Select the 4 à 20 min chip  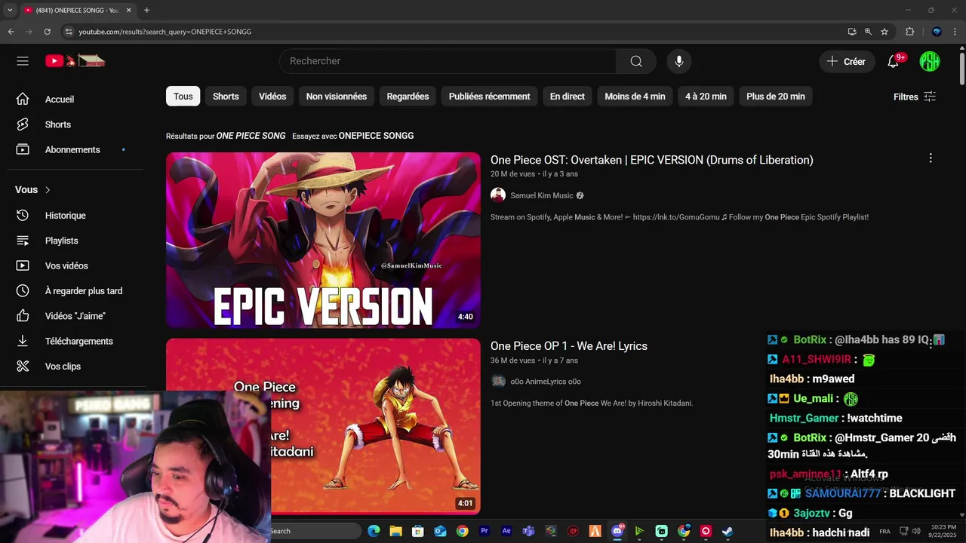pos(706,97)
